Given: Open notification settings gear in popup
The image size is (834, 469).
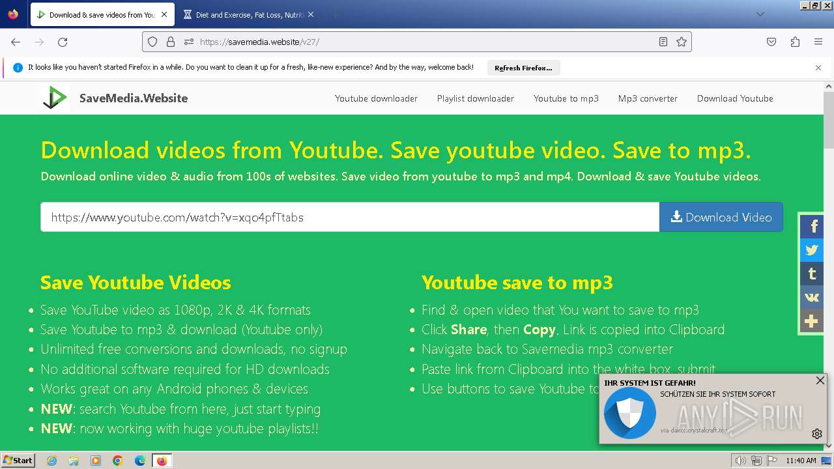Looking at the screenshot, I should pos(817,434).
